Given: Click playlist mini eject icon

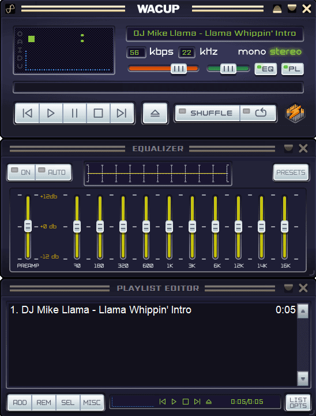Looking at the screenshot, I should coord(209,402).
